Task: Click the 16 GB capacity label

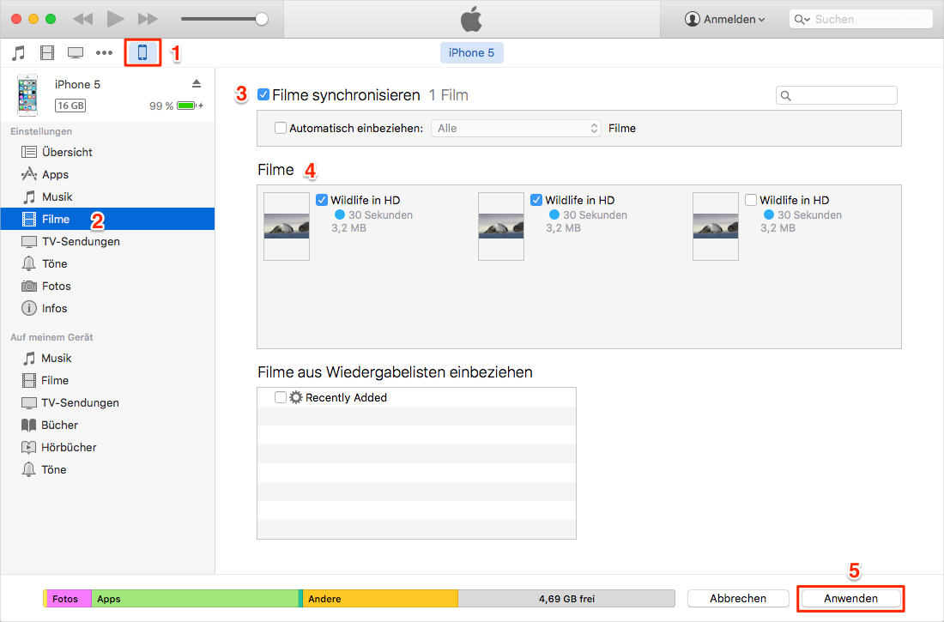Action: coord(70,106)
